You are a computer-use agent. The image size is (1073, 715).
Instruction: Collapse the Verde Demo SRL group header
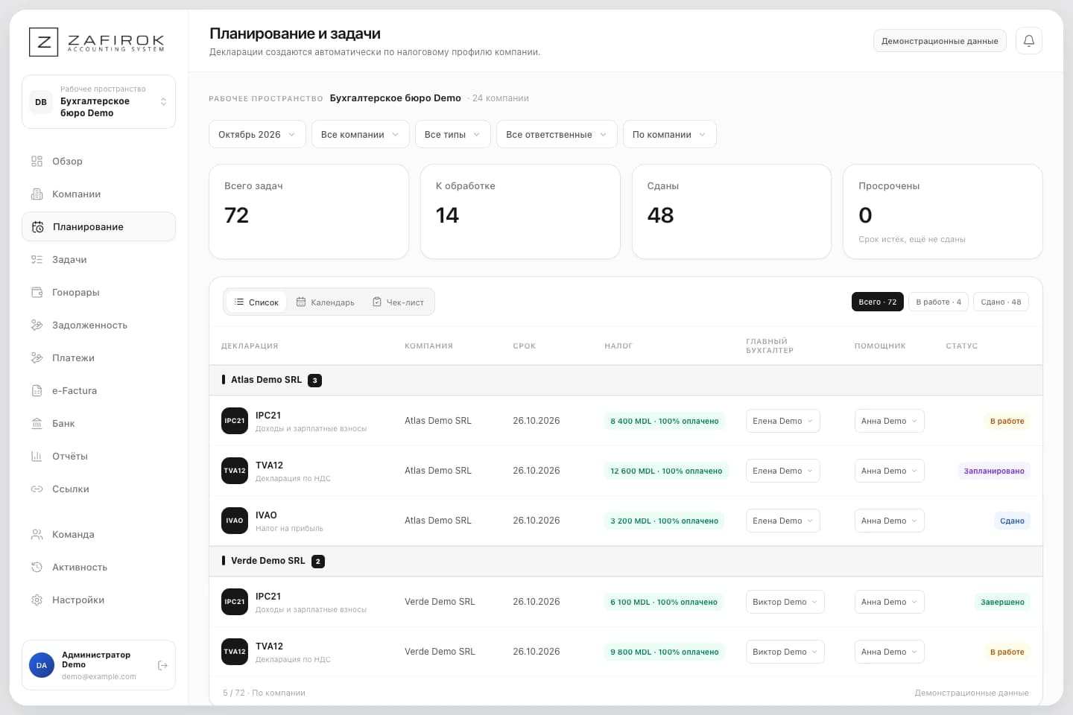pos(626,561)
